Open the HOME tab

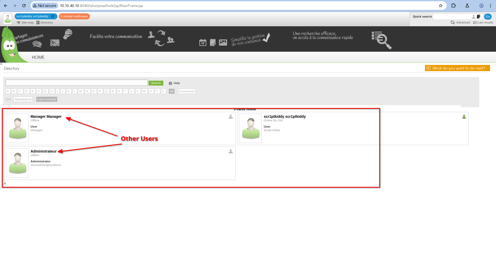click(x=38, y=57)
